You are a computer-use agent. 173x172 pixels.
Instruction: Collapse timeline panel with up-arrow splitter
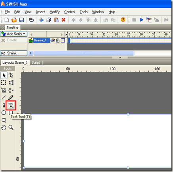click(120, 58)
